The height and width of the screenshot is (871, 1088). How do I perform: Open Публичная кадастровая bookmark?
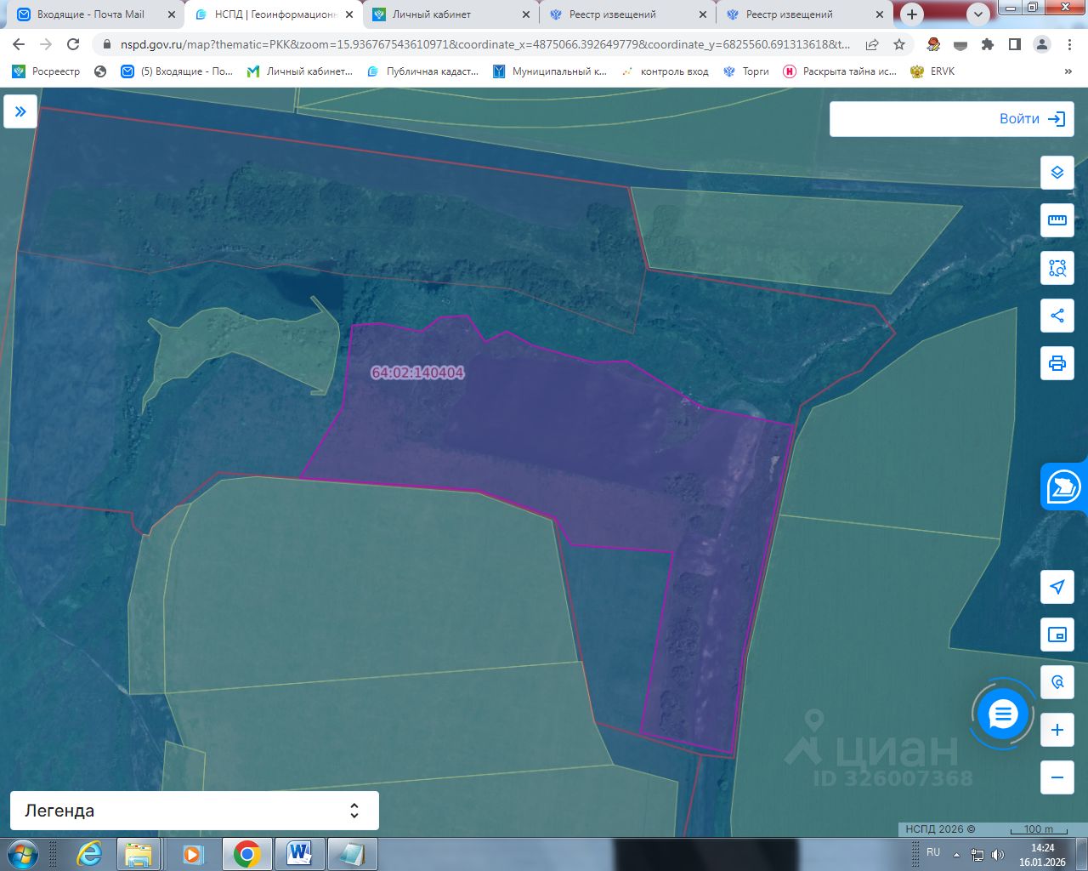pos(422,71)
